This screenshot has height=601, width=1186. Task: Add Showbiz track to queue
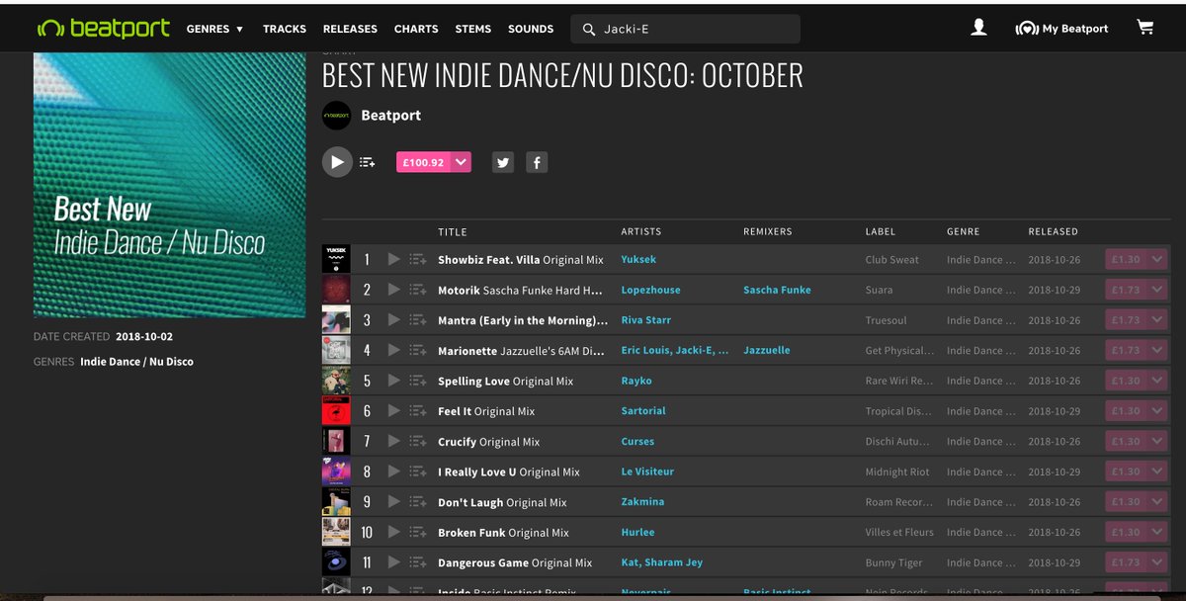click(417, 259)
